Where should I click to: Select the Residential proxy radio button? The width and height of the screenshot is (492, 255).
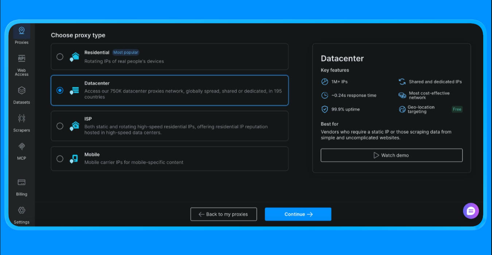60,57
